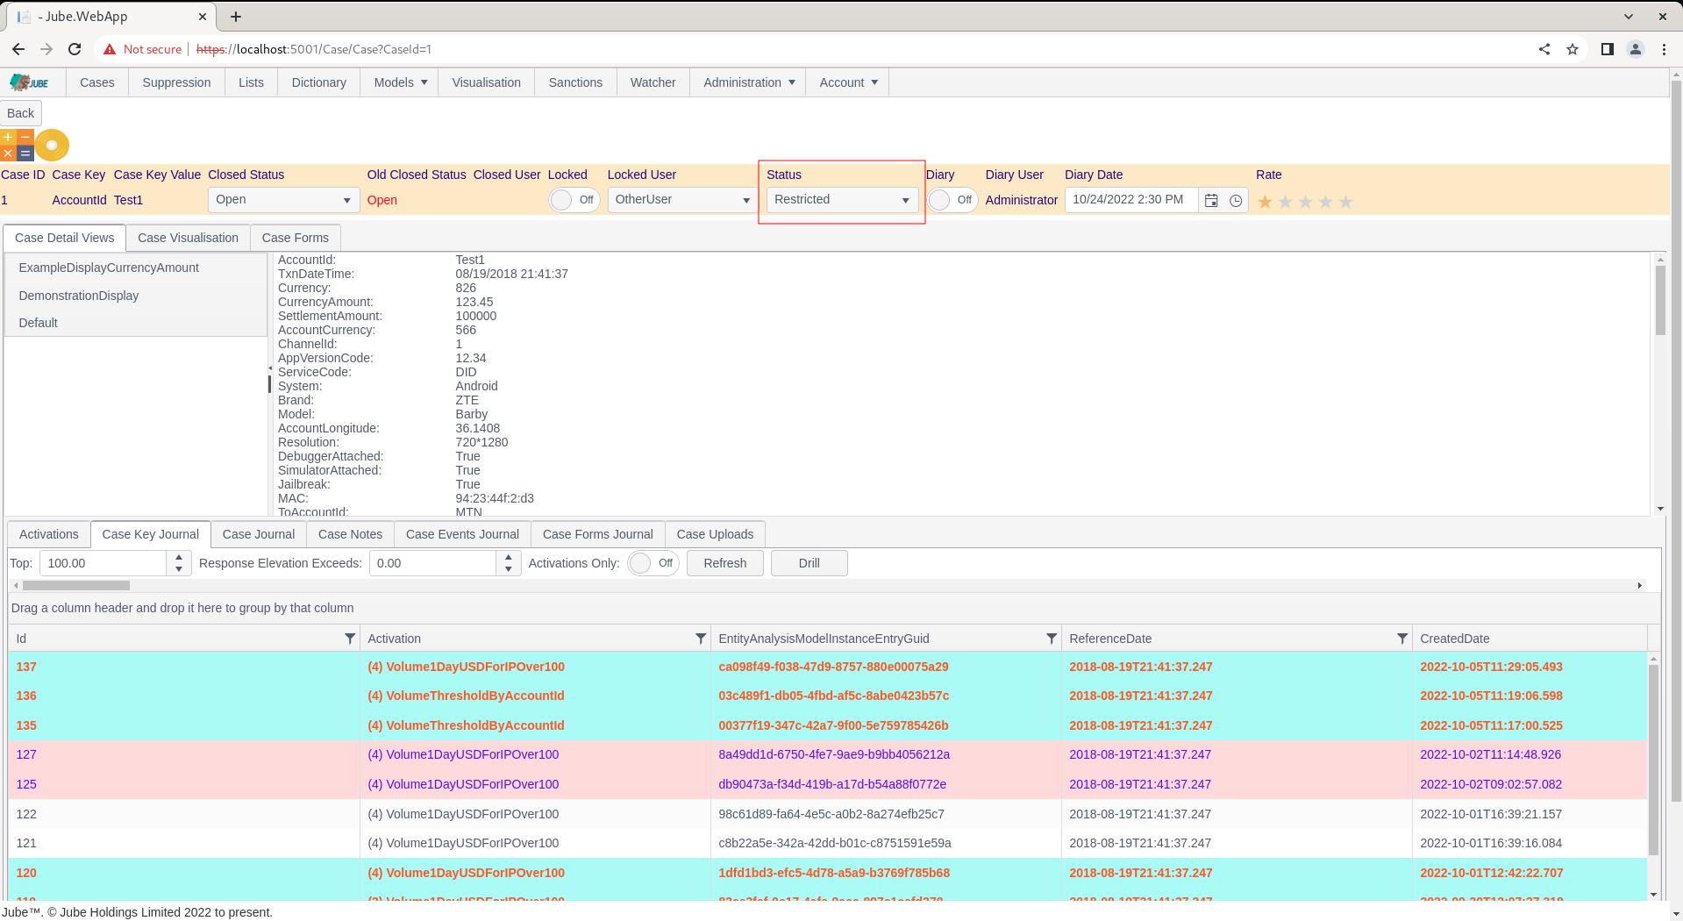1683x921 pixels.
Task: Click the Jube logo in navigation bar
Action: (30, 82)
